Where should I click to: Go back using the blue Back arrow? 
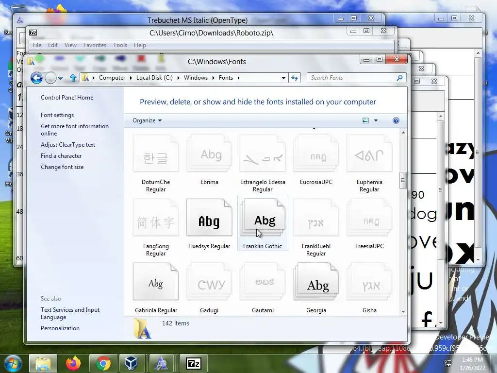click(36, 78)
